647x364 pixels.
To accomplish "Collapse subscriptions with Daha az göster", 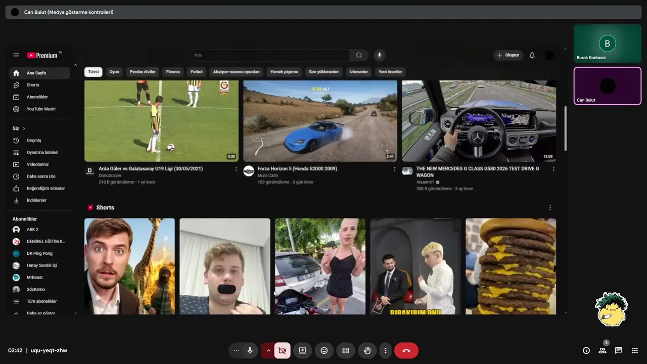I will click(x=39, y=313).
